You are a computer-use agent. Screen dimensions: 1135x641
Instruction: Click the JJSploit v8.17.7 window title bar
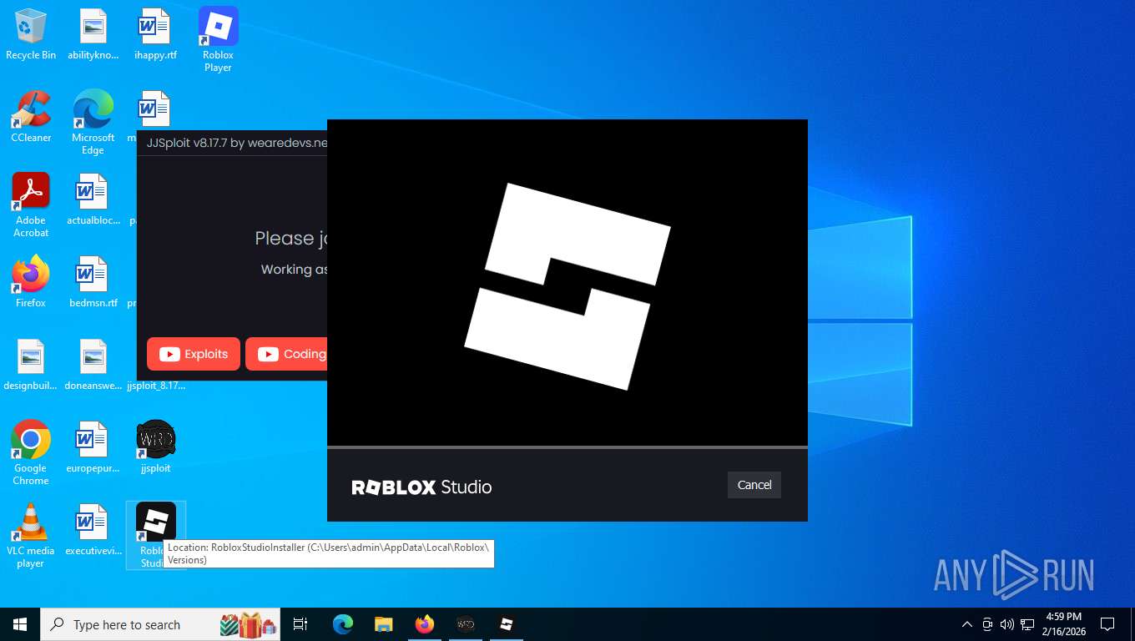[x=232, y=143]
